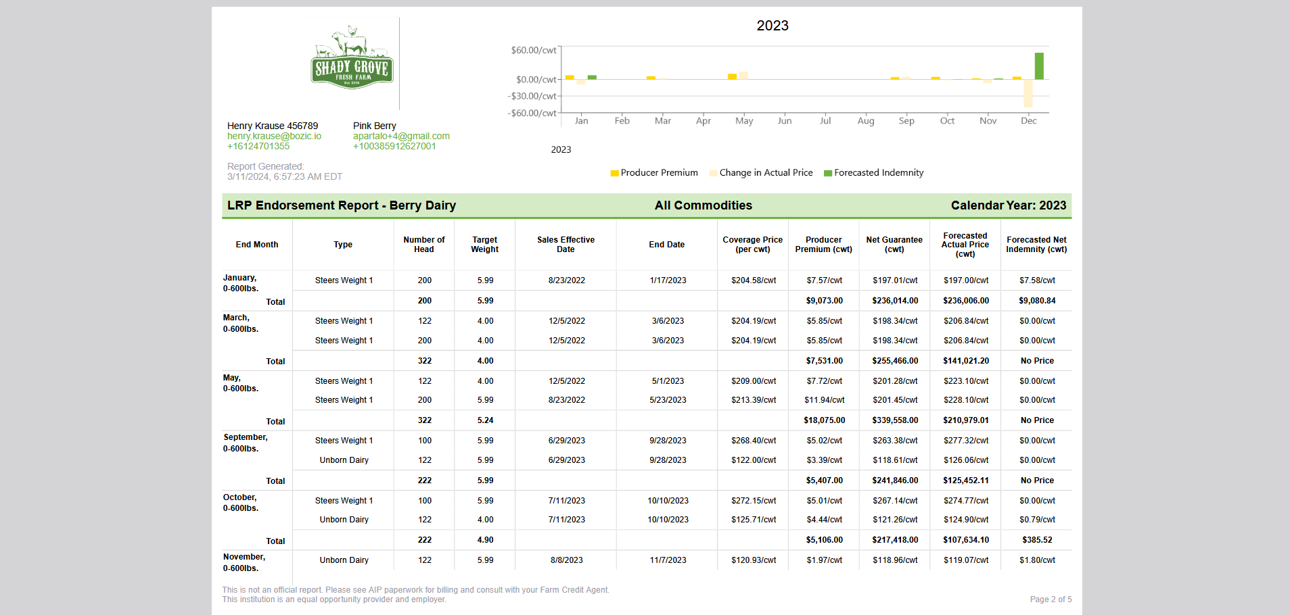Click the $213.39/cwt coverage price cell
The height and width of the screenshot is (615, 1290).
coord(754,400)
